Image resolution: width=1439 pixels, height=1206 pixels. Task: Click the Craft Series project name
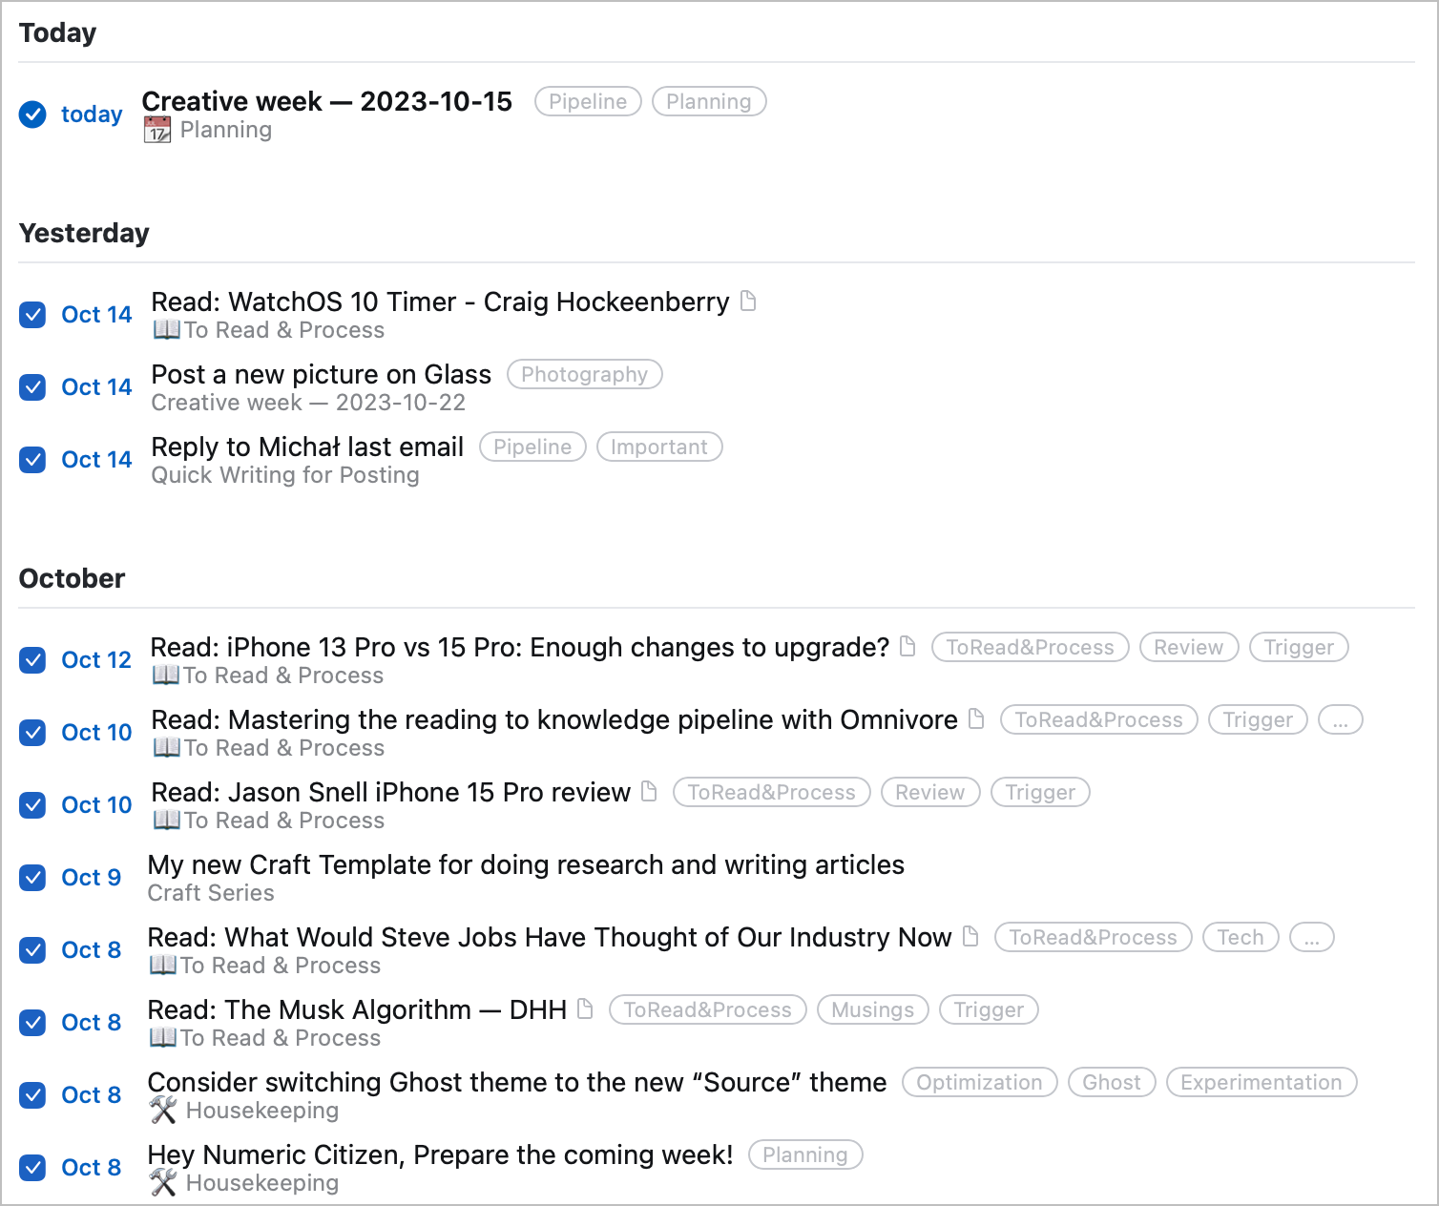point(211,893)
